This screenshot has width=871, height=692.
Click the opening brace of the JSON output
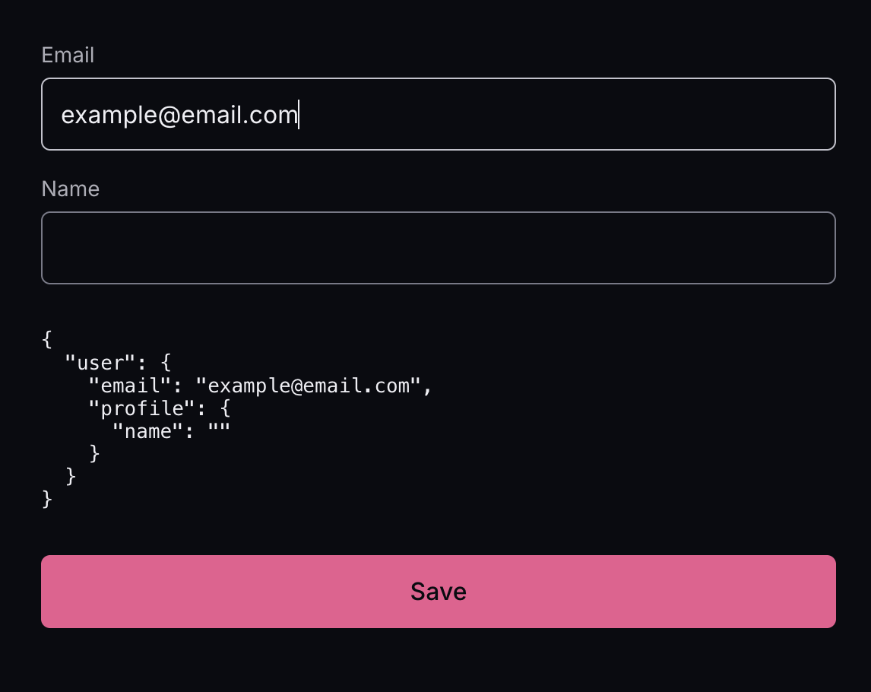47,340
